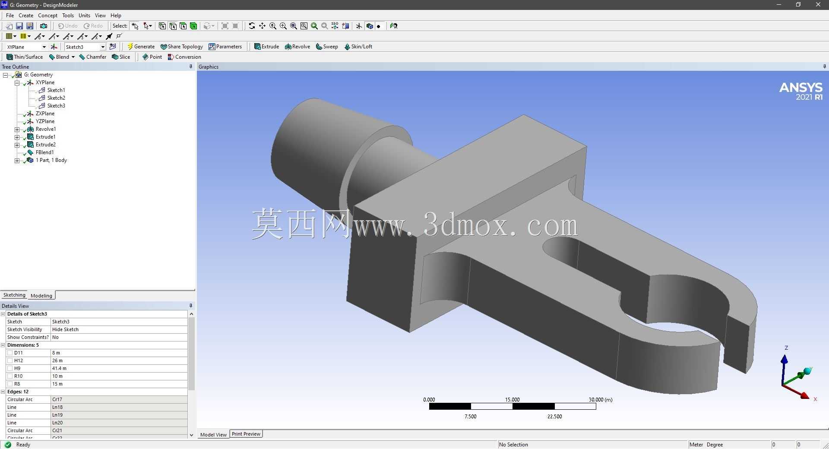Viewport: 829px width, 449px height.
Task: Collapse the XYPlane tree node
Action: click(17, 82)
